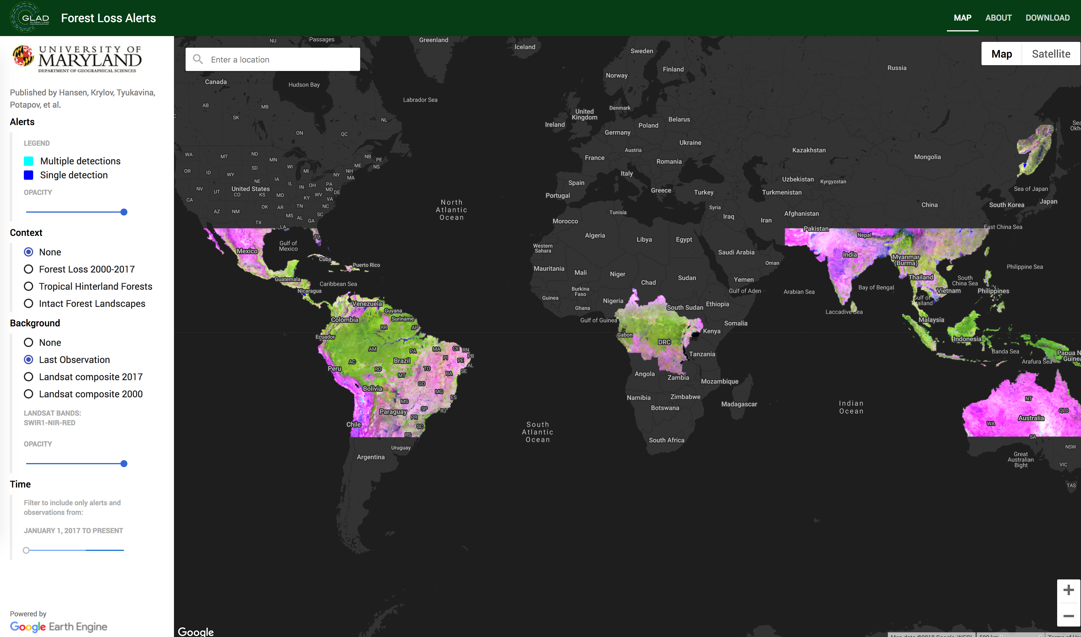
Task: Select Tropical Hinterland Forests option
Action: click(x=28, y=286)
